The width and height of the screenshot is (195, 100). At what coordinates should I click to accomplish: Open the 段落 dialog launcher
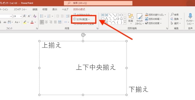tap(97, 28)
